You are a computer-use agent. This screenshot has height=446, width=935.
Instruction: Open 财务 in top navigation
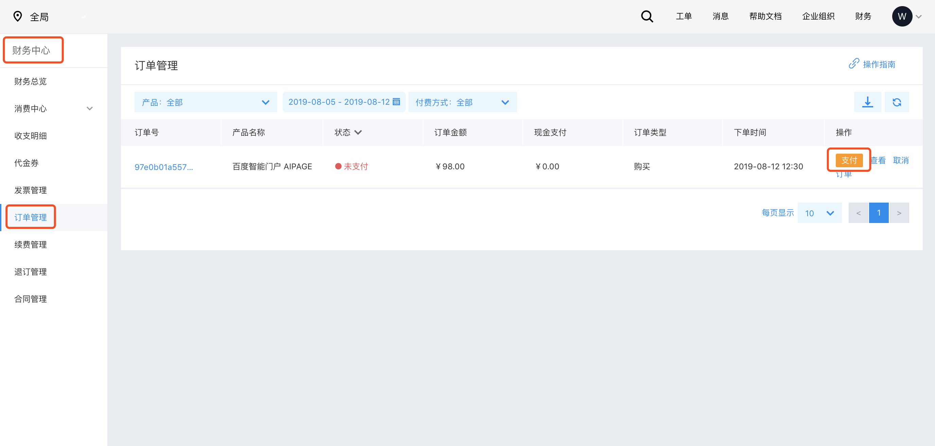(x=863, y=16)
